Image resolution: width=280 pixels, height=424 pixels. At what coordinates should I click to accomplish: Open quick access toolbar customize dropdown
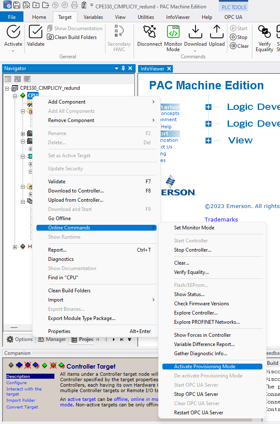(x=92, y=5)
